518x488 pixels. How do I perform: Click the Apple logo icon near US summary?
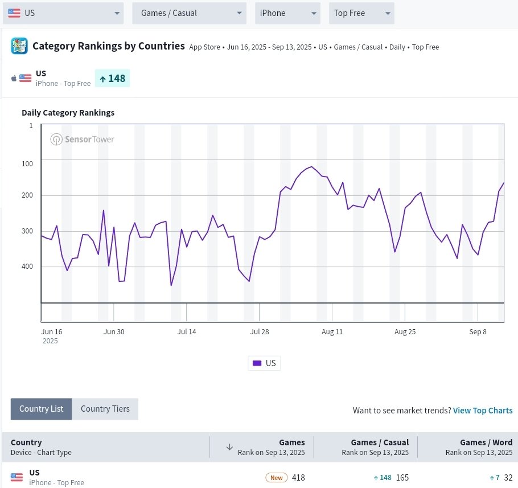[14, 79]
